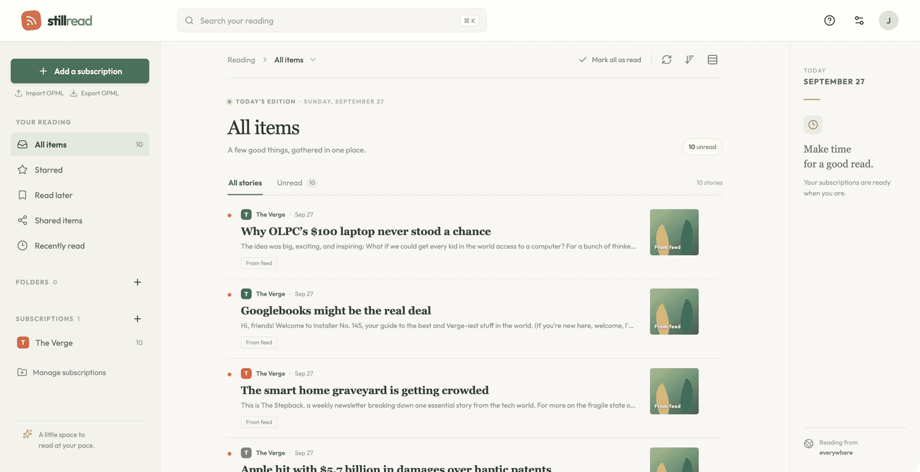Toggle unread dot on Apple haptic patents story

pyautogui.click(x=229, y=454)
